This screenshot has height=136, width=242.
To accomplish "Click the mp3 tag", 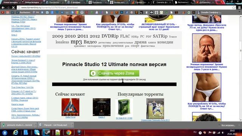I will [76, 42].
